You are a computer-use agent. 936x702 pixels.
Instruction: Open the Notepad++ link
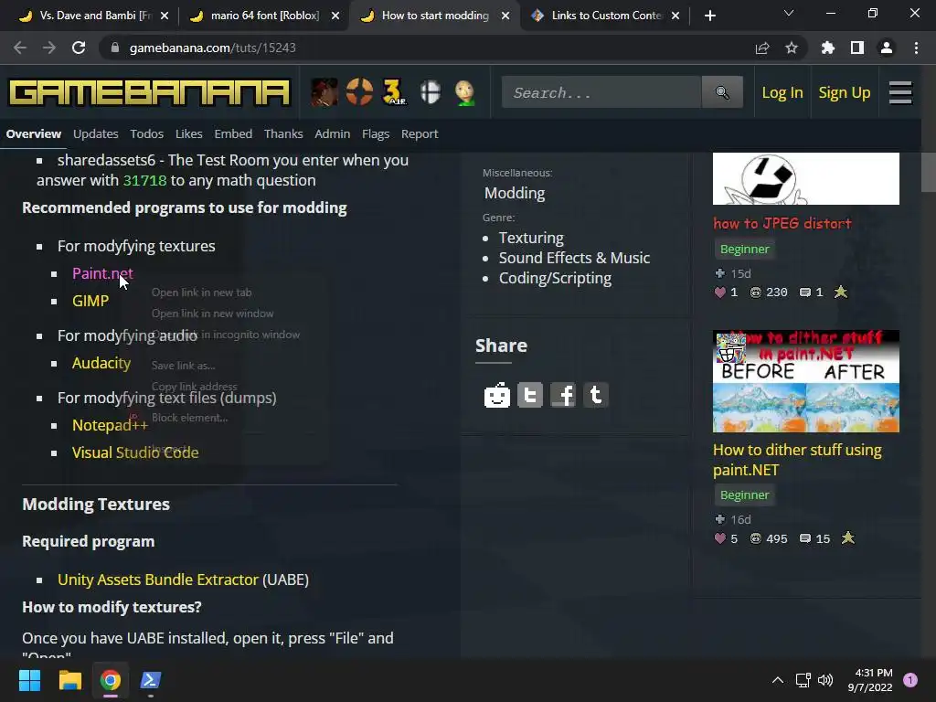110,425
